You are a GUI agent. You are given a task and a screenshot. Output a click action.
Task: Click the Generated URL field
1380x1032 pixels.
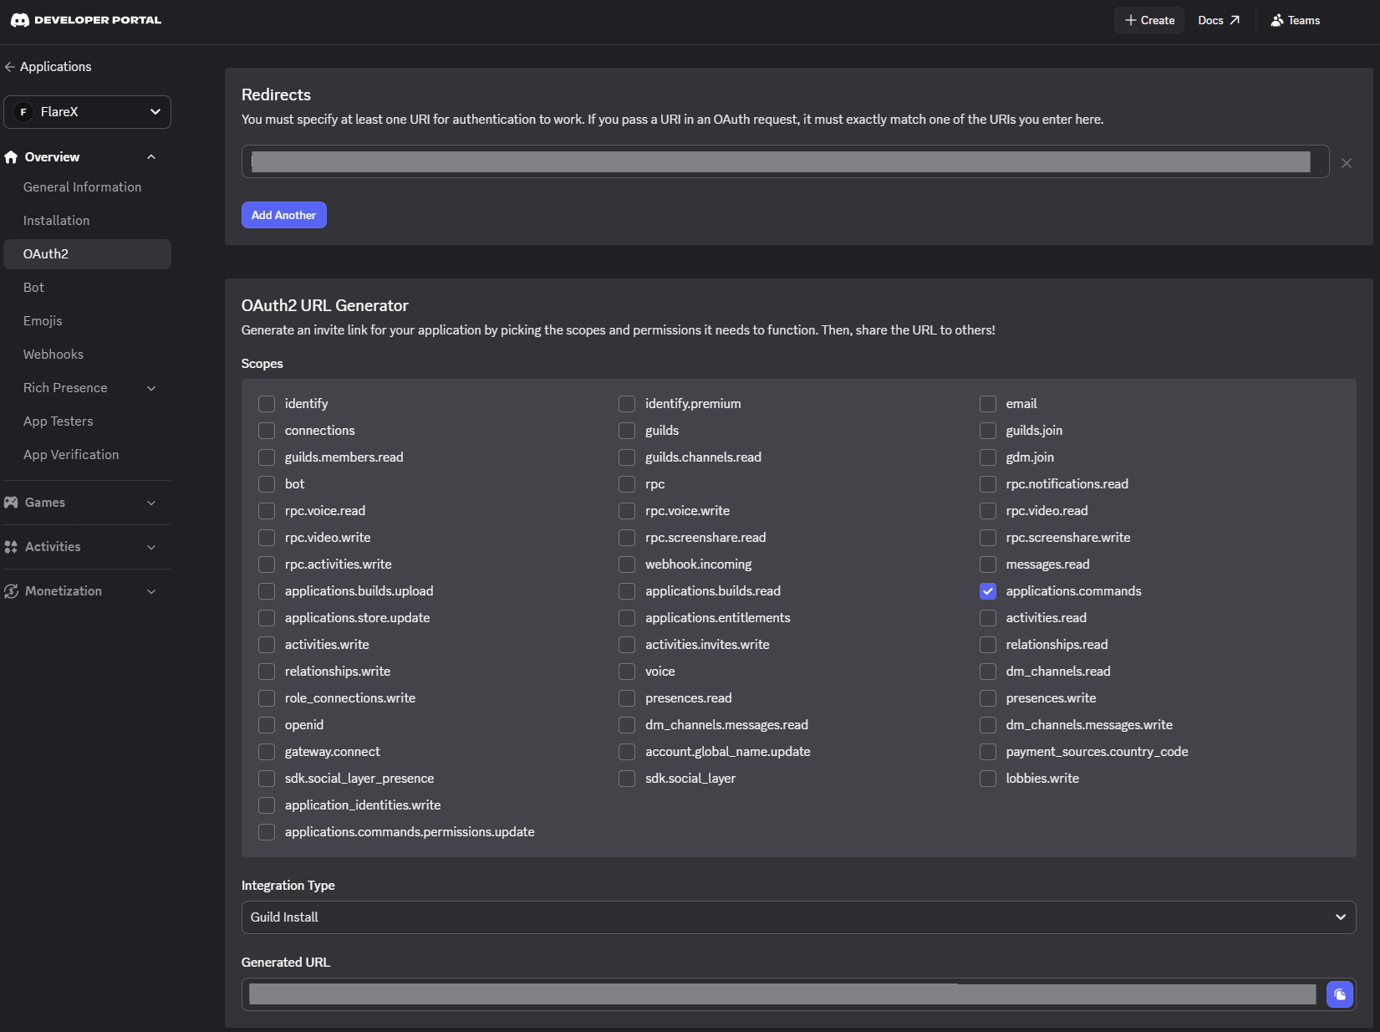tap(782, 994)
